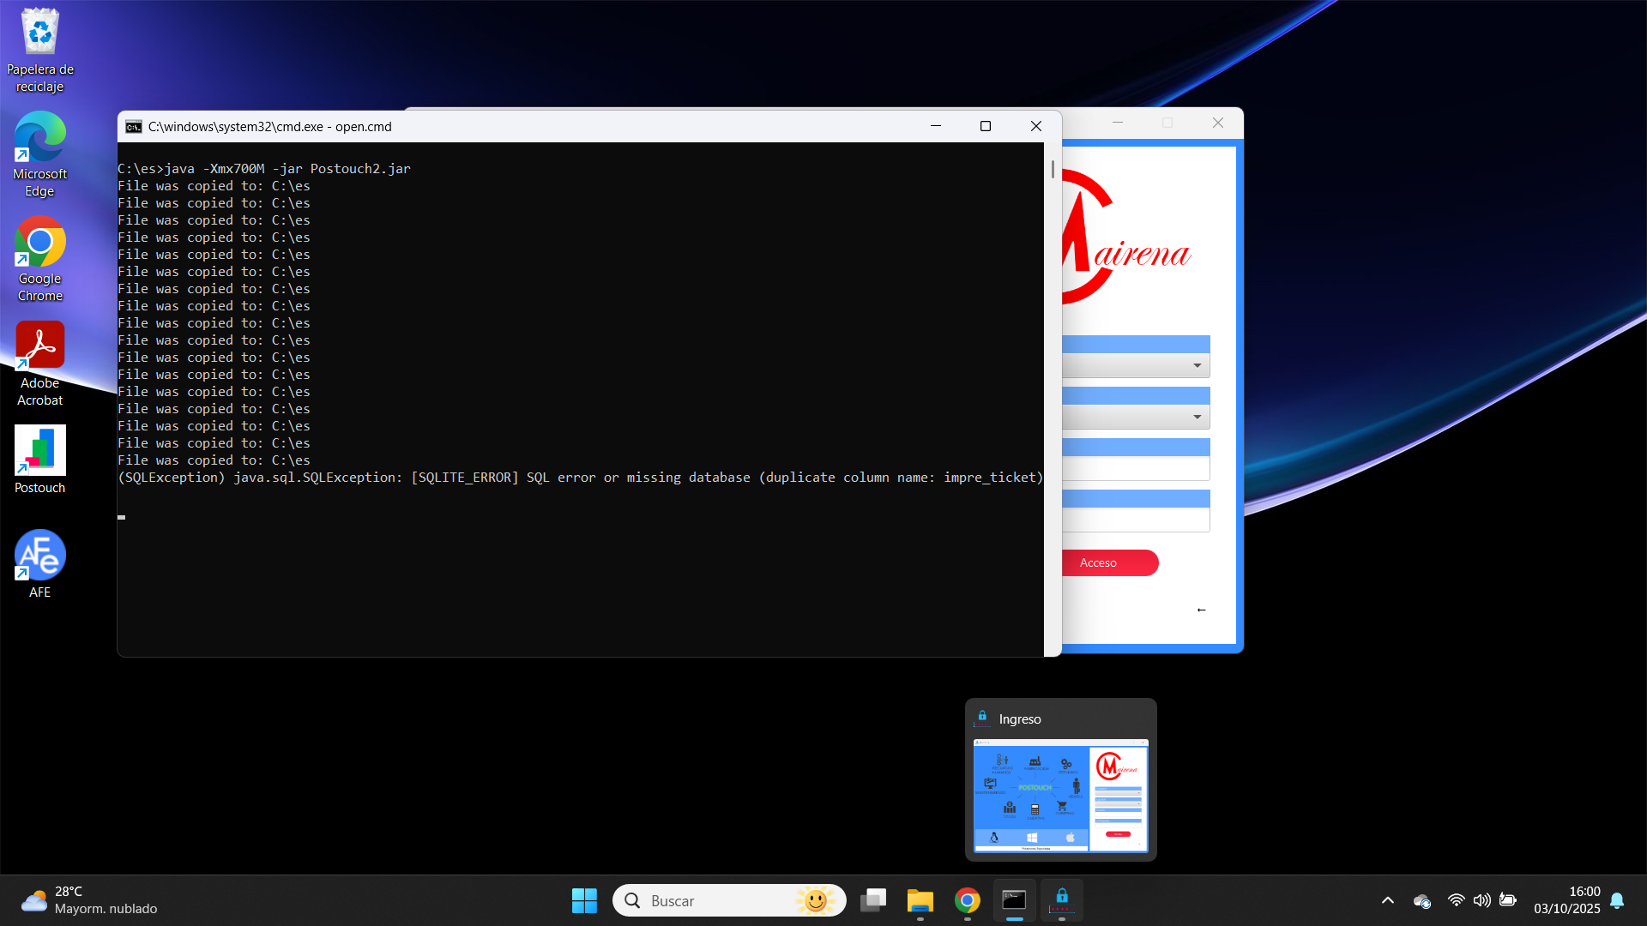Expand the first dropdown in login form
The image size is (1647, 926).
click(1197, 366)
